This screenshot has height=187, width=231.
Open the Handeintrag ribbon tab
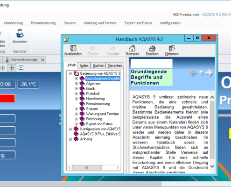(x=14, y=23)
